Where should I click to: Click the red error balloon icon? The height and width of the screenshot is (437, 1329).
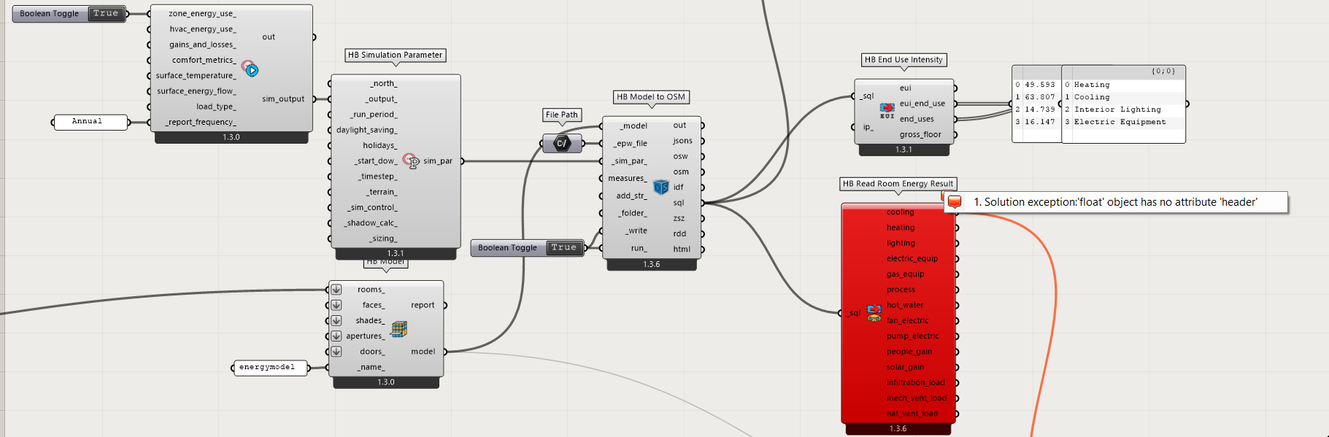pyautogui.click(x=954, y=202)
